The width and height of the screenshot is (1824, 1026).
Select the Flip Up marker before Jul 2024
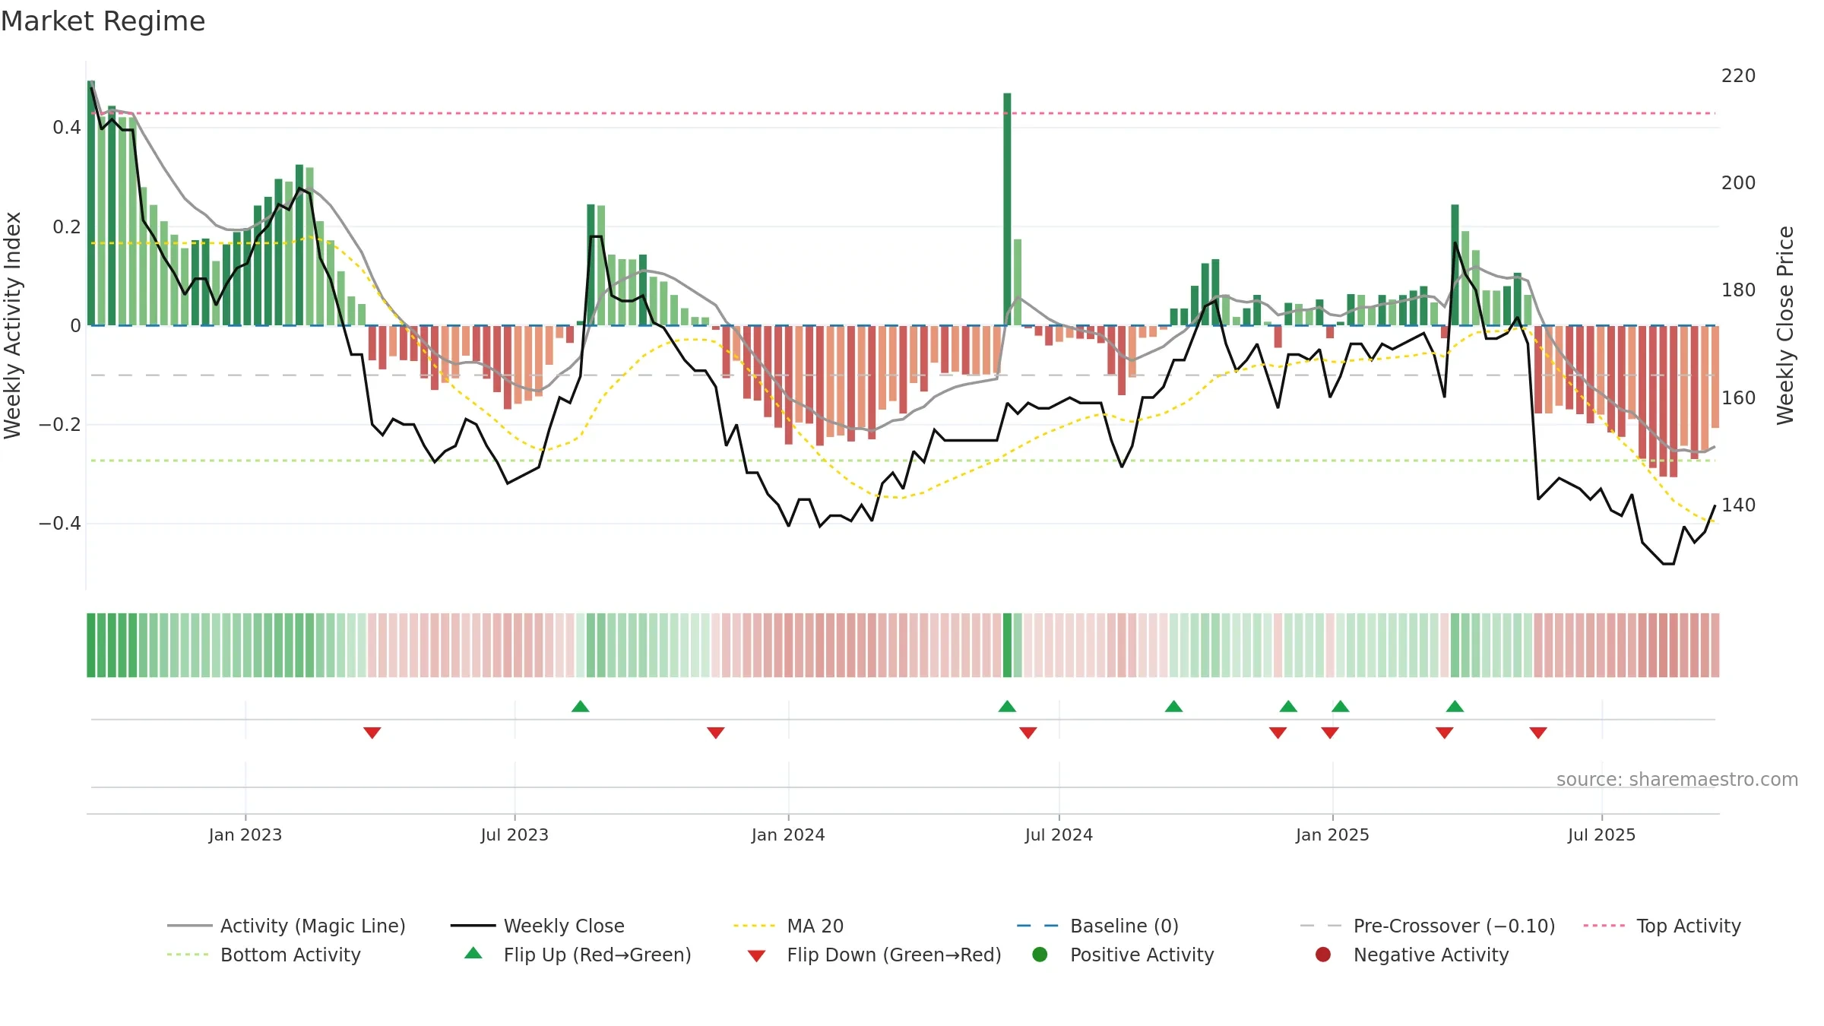click(x=1007, y=706)
